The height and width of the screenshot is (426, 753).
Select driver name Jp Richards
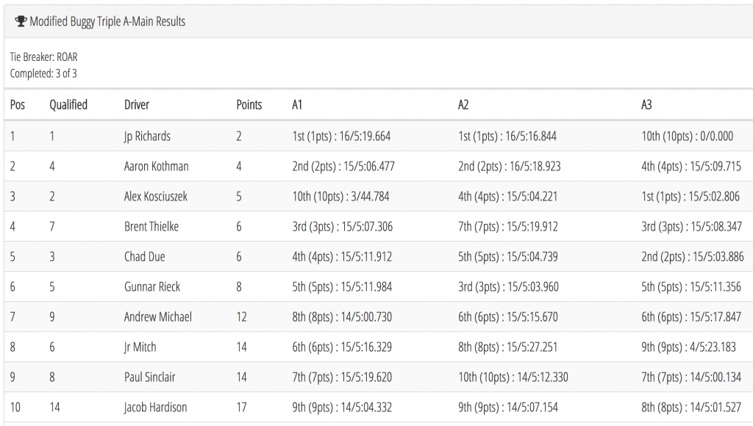click(x=147, y=136)
